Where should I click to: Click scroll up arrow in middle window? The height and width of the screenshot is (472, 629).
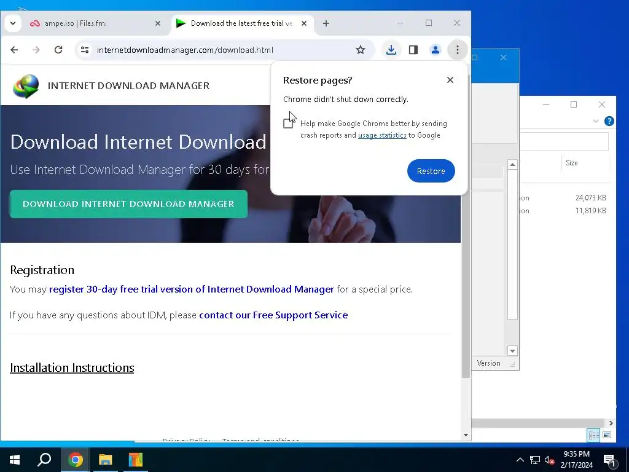(512, 165)
